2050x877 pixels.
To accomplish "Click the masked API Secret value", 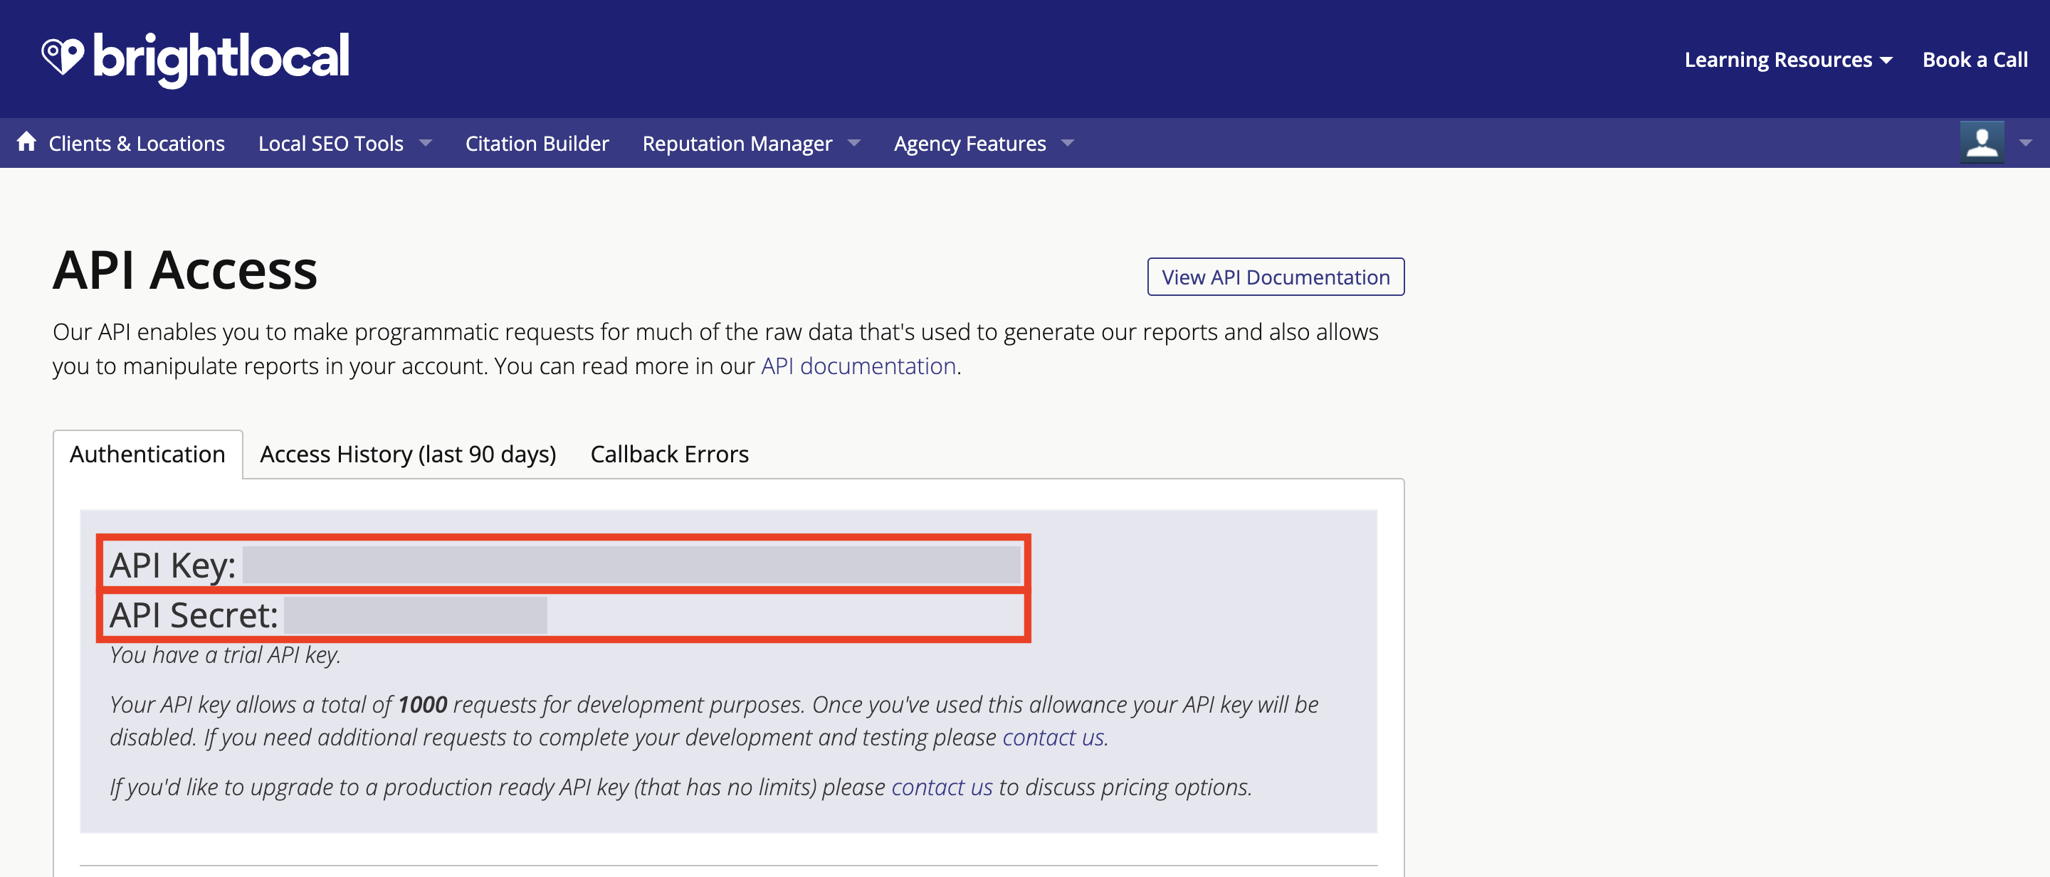I will tap(416, 615).
